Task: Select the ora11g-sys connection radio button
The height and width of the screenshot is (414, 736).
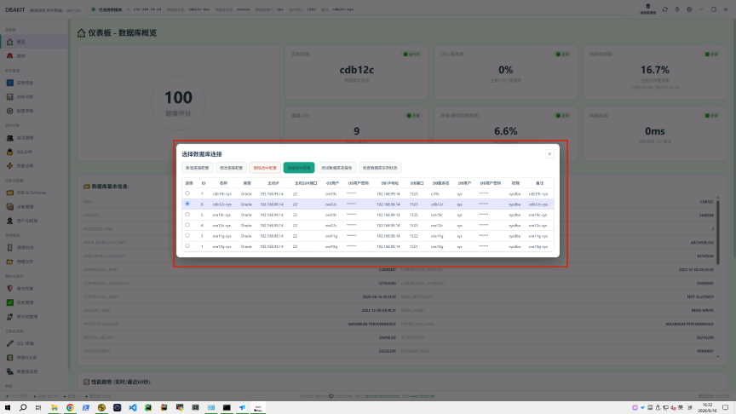Action: pos(187,236)
